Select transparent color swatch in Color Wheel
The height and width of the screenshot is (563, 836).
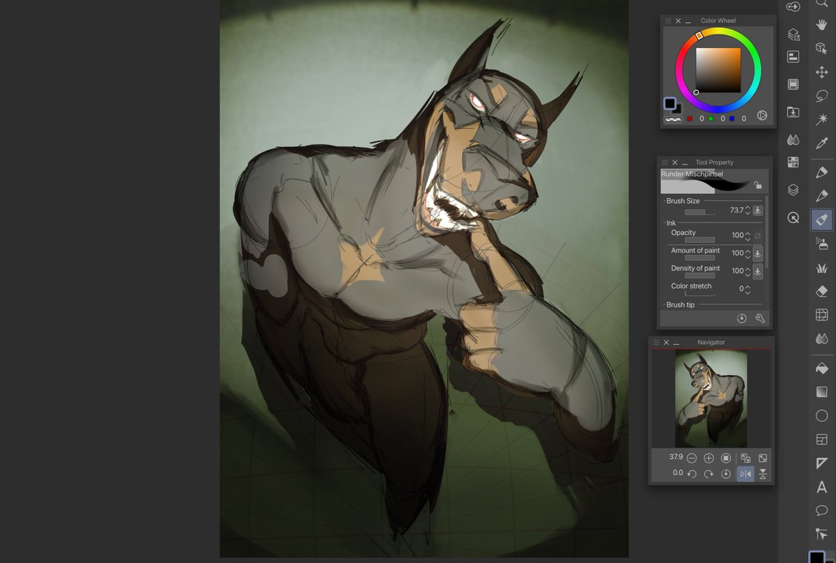672,119
